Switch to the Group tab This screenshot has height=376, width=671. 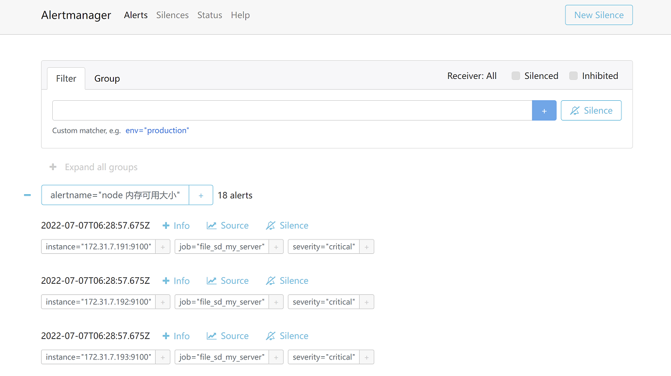[x=107, y=78]
